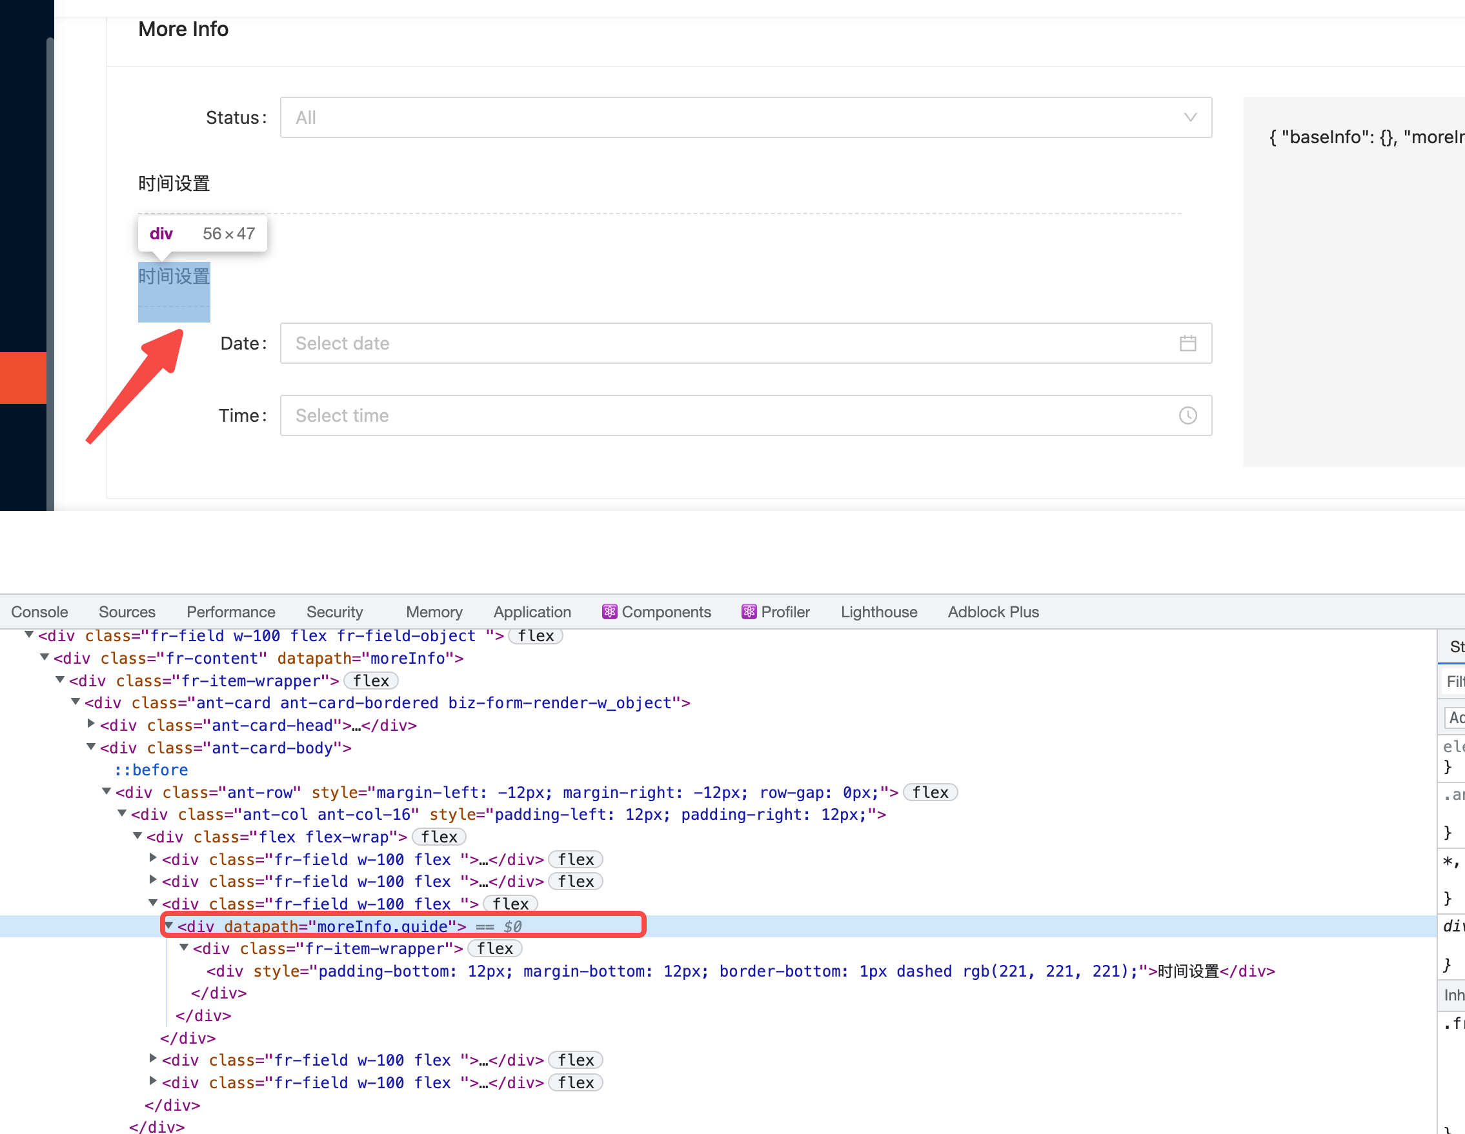Screen dimensions: 1465x1134
Task: Toggle the flex badge beside the ant-row div
Action: (931, 792)
